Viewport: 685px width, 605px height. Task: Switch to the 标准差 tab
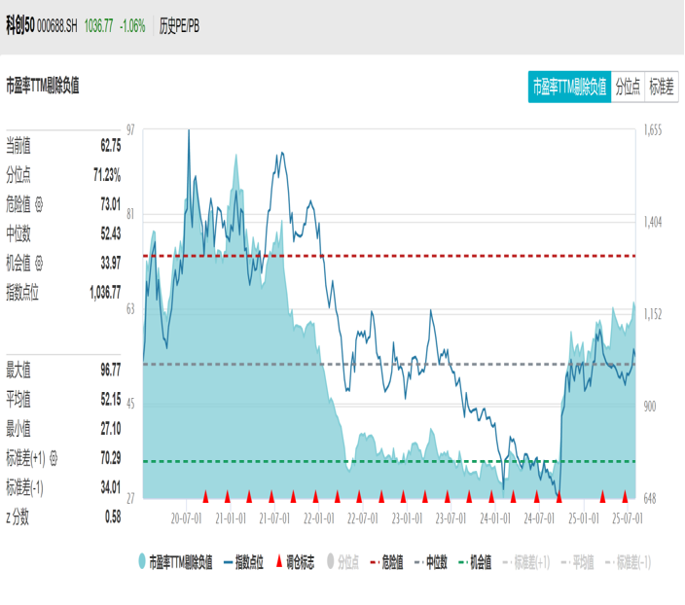[662, 87]
